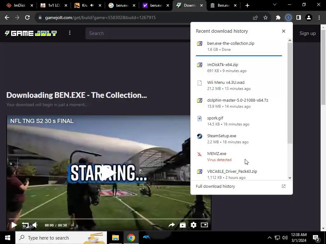Screen dimensions: 326x244
Task: Toggle picture-in-picture for the video
Action: coord(204,225)
